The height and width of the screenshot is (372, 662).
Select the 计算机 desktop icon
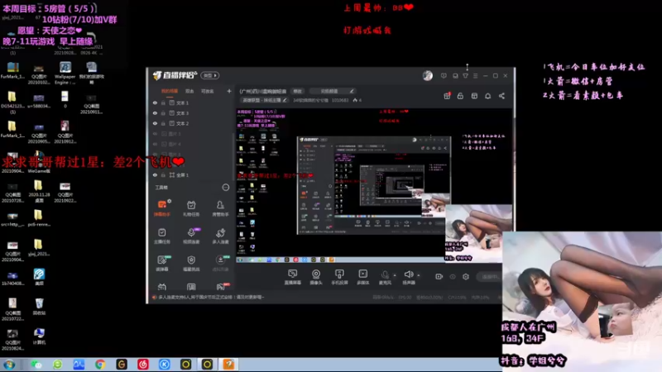click(39, 336)
